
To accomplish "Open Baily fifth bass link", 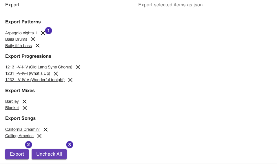I will [x=19, y=46].
